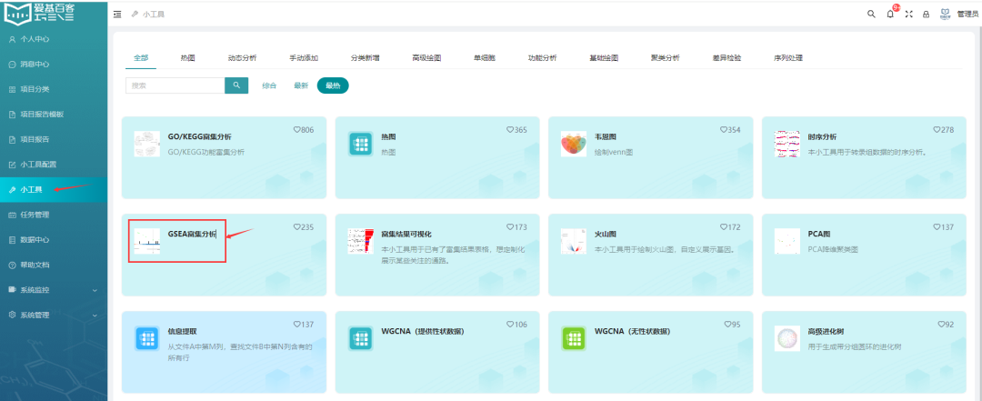Screen dimensions: 982x401
Task: Open 个人中心 user icon in sidebar
Action: tap(12, 39)
